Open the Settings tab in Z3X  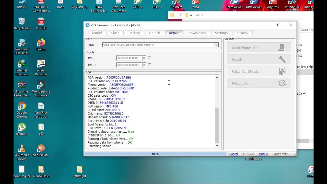pos(221,33)
